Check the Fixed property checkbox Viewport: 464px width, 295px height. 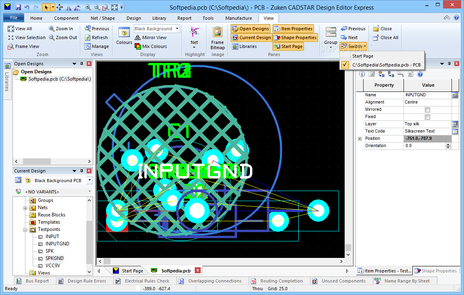(x=427, y=117)
